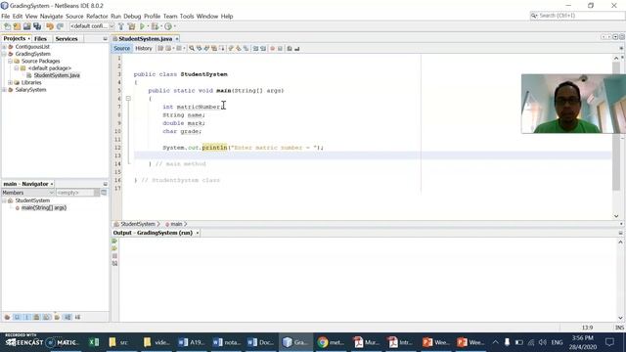Viewport: 626px width, 352px height.
Task: Toggle Show Inner Classes navigator filter
Action: tap(47, 317)
